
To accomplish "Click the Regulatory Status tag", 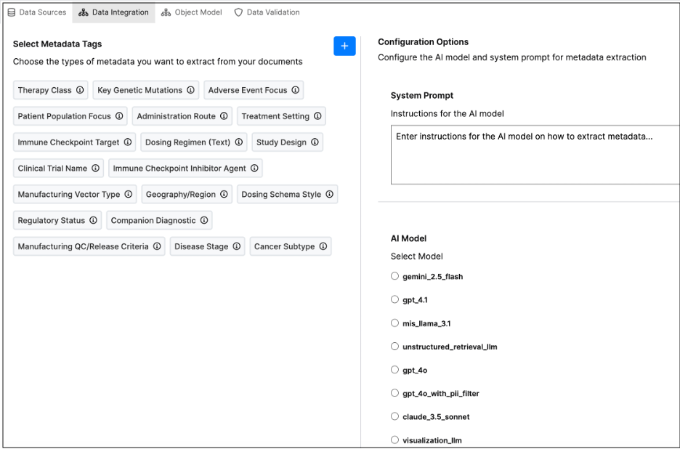I will point(52,220).
